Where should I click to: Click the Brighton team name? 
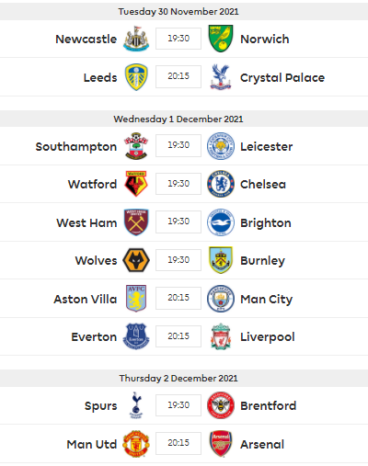click(266, 222)
